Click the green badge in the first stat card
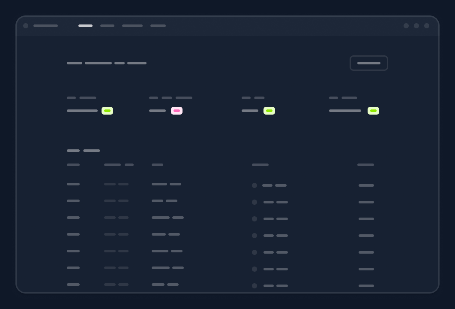455x309 pixels. [107, 111]
